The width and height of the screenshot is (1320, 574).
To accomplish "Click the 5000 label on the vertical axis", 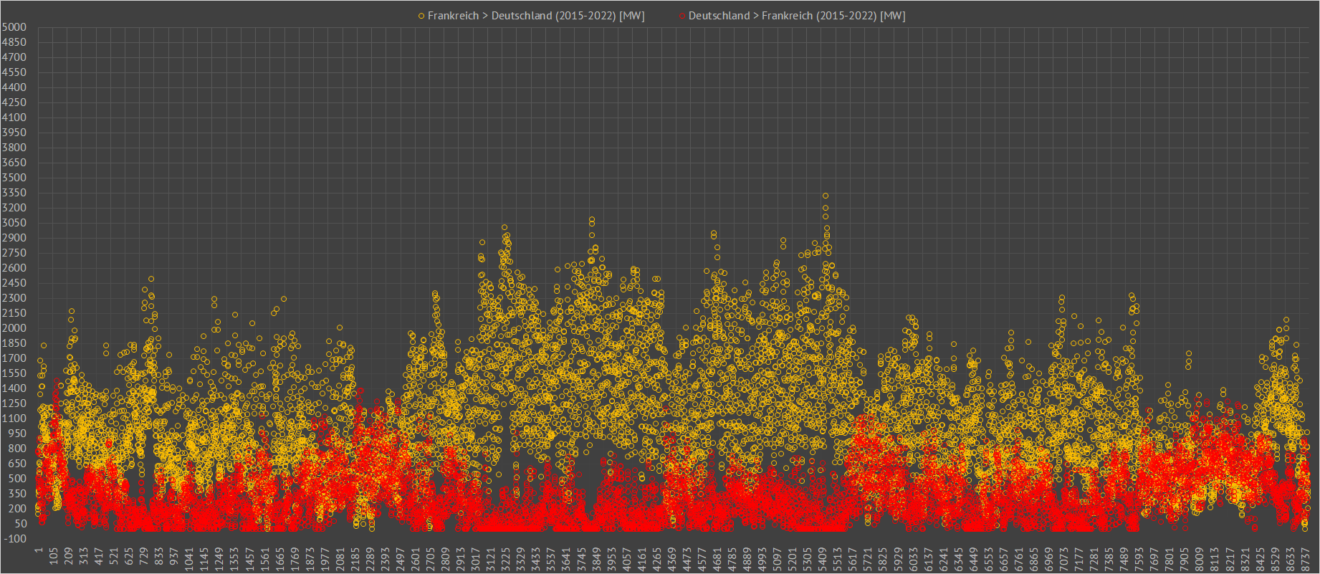I will point(14,27).
